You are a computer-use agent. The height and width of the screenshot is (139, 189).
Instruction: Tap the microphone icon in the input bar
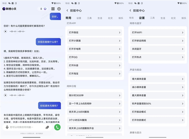(7, 127)
